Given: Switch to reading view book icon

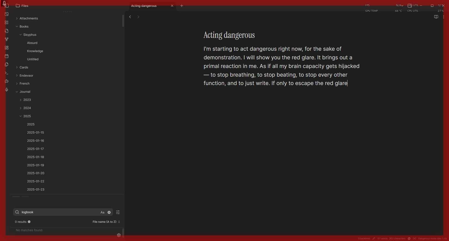Looking at the screenshot, I should [x=436, y=17].
